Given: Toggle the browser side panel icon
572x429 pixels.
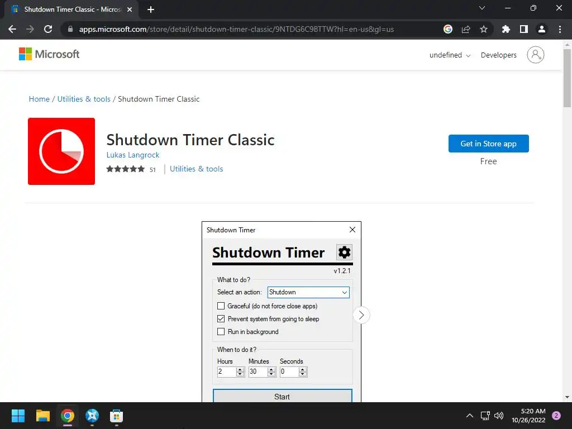Looking at the screenshot, I should (x=524, y=29).
